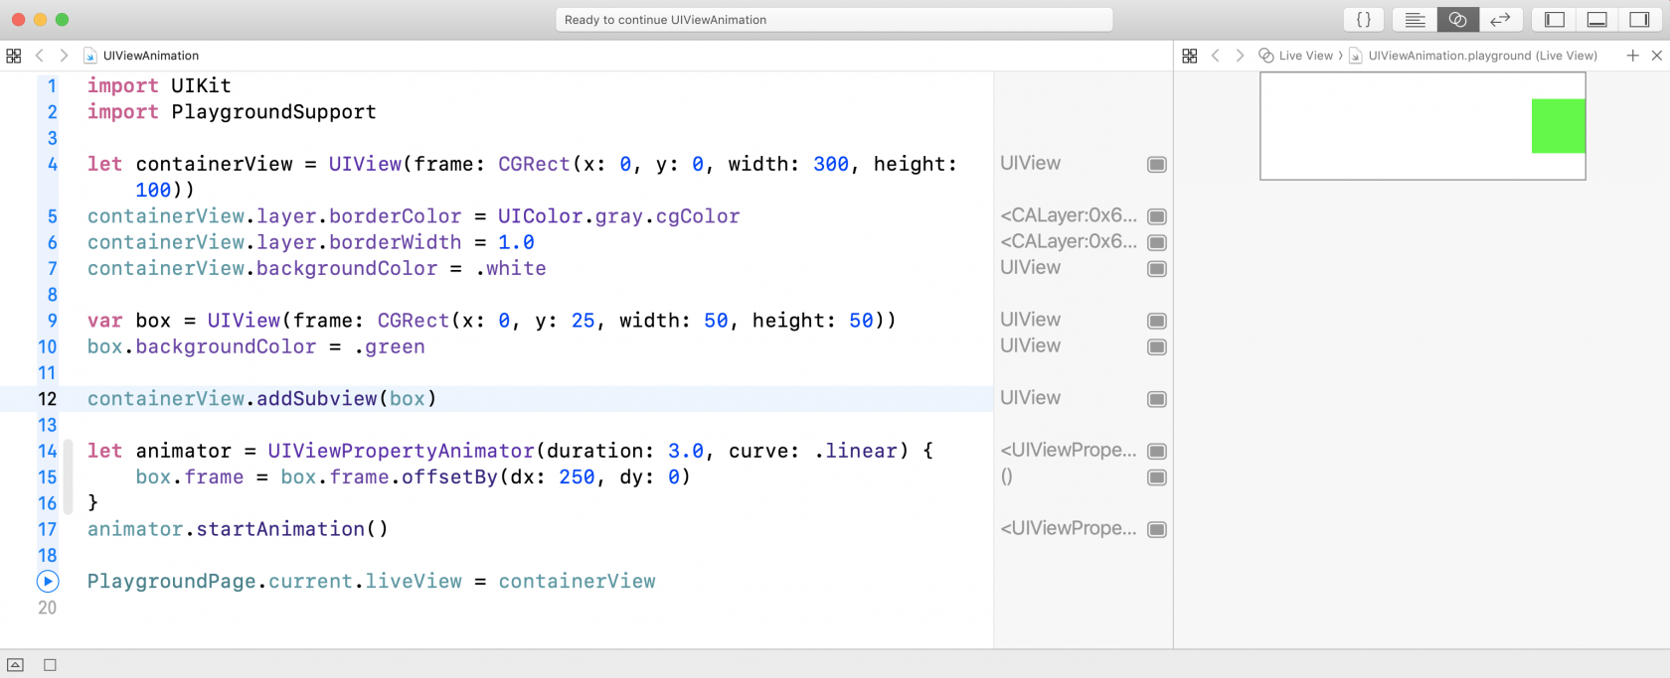Fold the animator closure using code ribbon

pyautogui.click(x=68, y=476)
